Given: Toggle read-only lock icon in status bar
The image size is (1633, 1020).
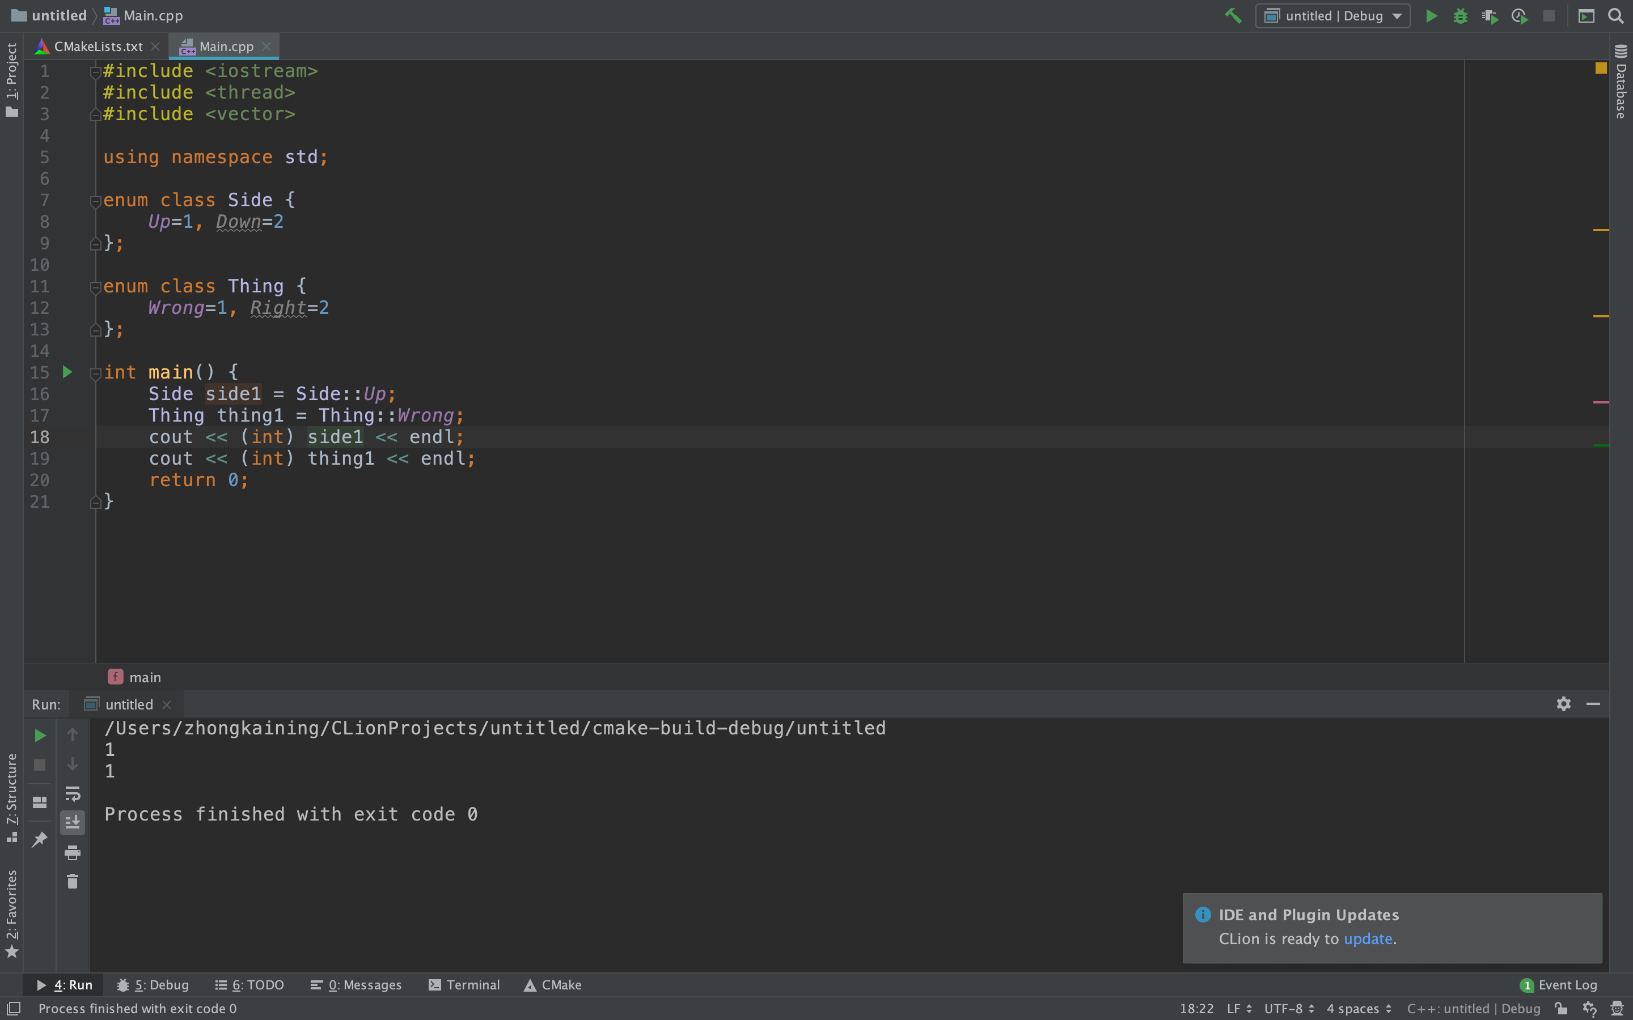Looking at the screenshot, I should pos(1561,1009).
